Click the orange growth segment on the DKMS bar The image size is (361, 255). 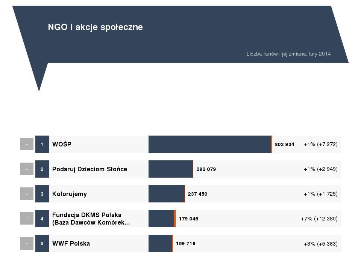pos(175,219)
